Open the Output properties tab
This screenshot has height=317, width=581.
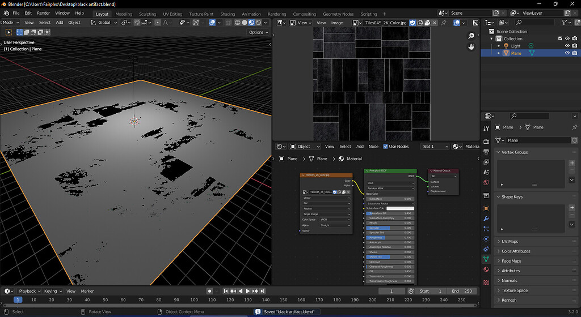click(x=486, y=152)
